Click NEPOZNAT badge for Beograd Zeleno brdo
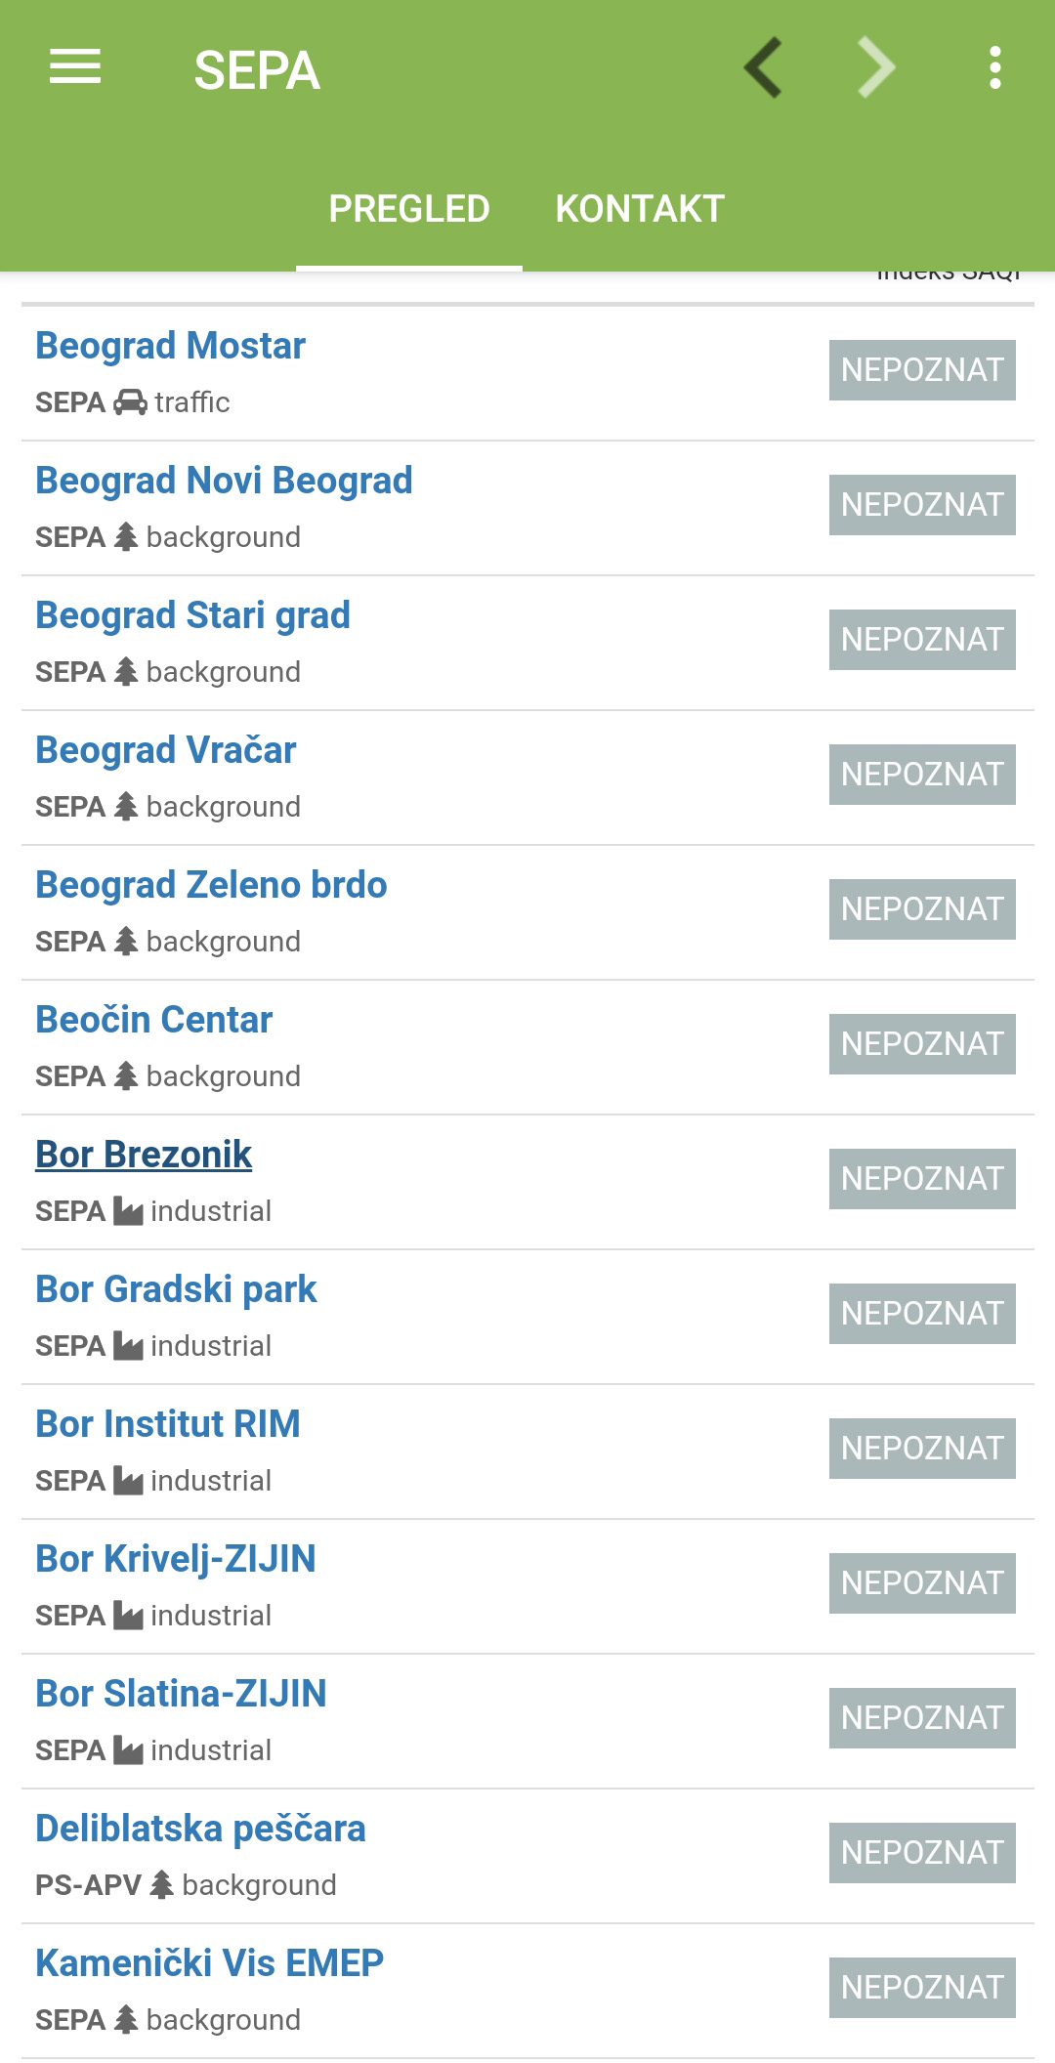 click(x=922, y=909)
